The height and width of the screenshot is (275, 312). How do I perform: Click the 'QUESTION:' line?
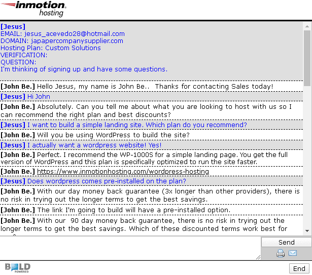(x=18, y=62)
